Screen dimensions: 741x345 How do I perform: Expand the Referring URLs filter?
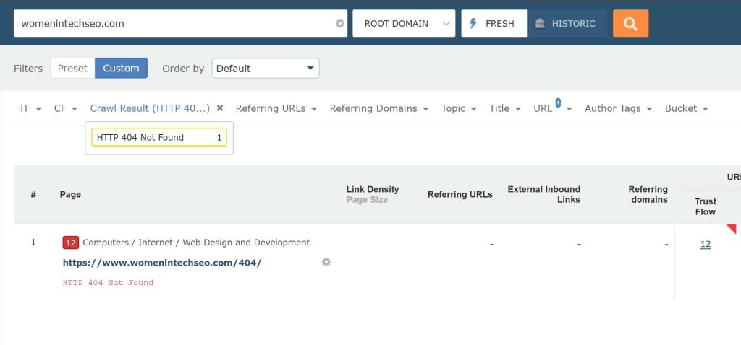pyautogui.click(x=276, y=108)
